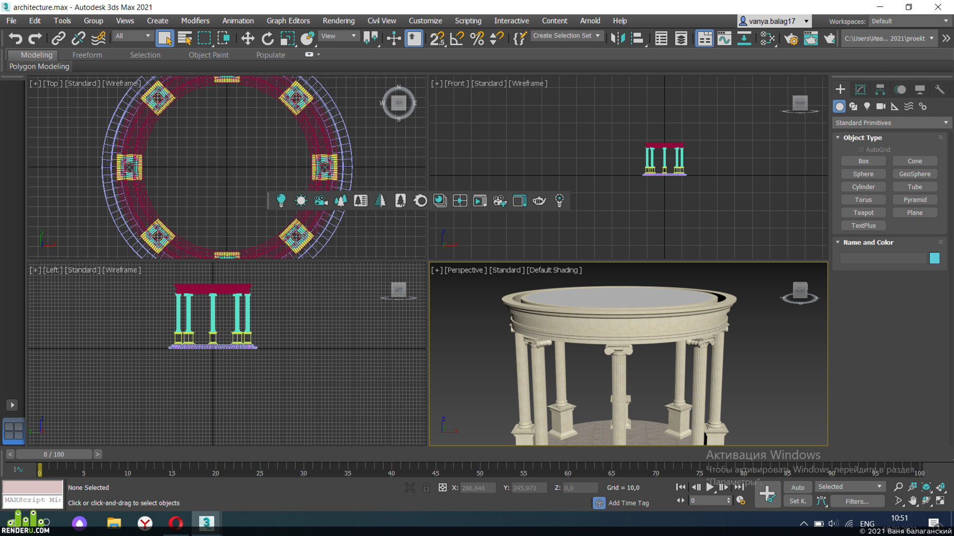Activate the Select and Link tool
The height and width of the screenshot is (536, 954).
coord(58,38)
